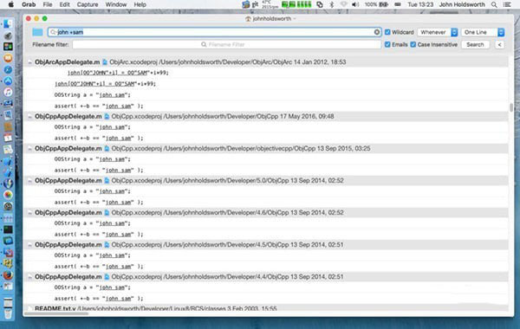520x329 pixels.
Task: Click the horizontal scrollbar thumb at bottom
Action: click(56, 313)
